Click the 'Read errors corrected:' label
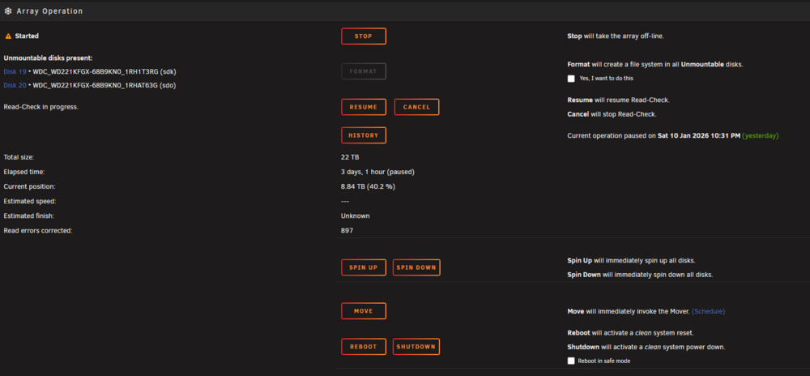810x376 pixels. pyautogui.click(x=38, y=231)
